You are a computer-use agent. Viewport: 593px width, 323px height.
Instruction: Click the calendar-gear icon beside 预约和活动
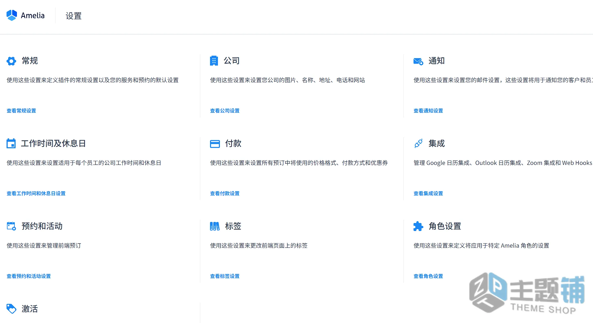11,226
